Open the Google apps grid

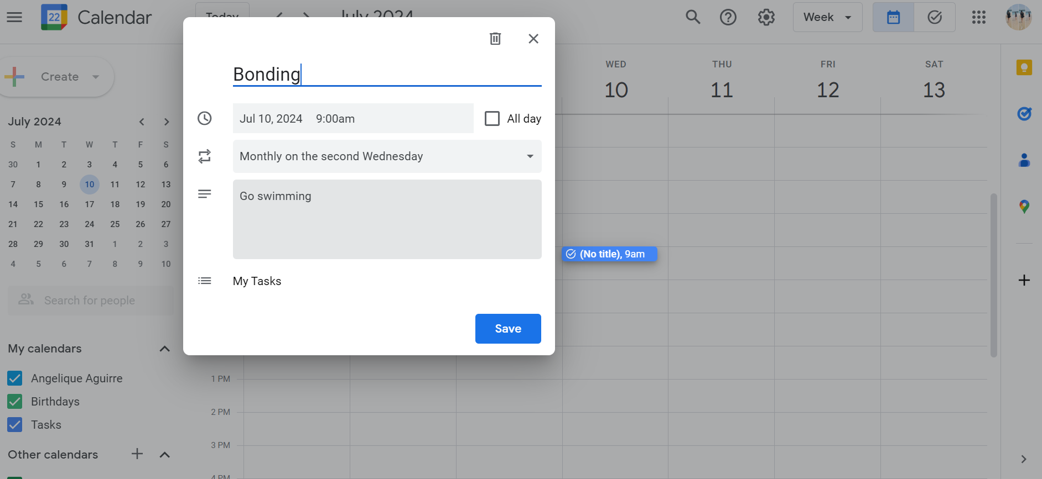click(978, 17)
